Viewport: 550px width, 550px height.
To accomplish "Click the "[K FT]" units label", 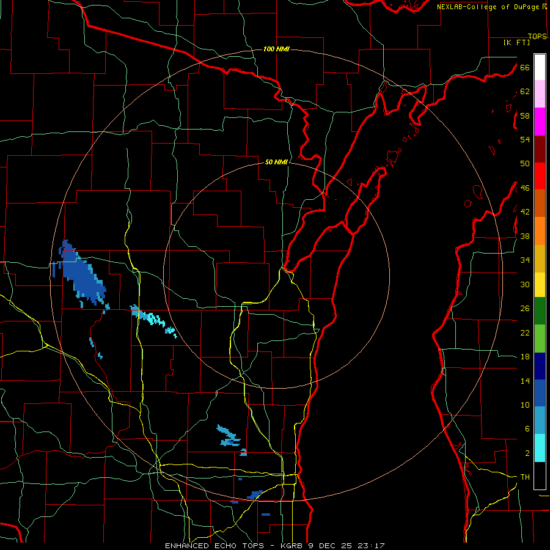I will [x=516, y=42].
